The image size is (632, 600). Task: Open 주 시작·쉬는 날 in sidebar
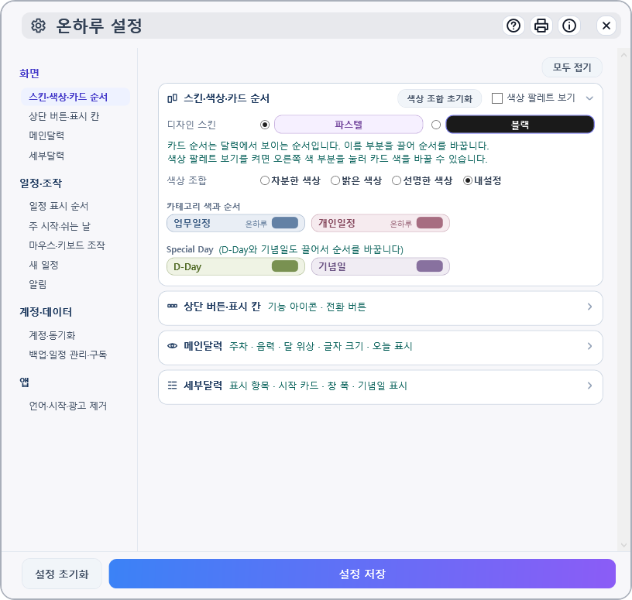pyautogui.click(x=59, y=225)
